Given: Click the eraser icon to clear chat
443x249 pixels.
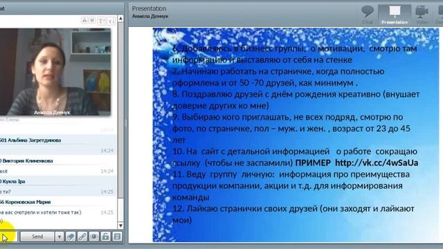Looking at the screenshot, I should [x=71, y=237].
